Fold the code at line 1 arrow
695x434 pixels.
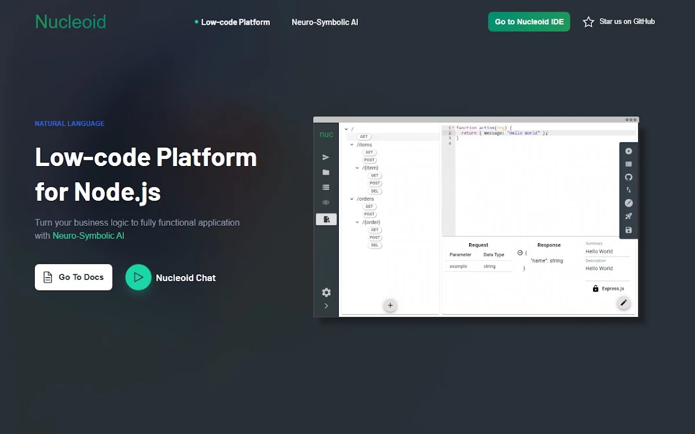(453, 128)
